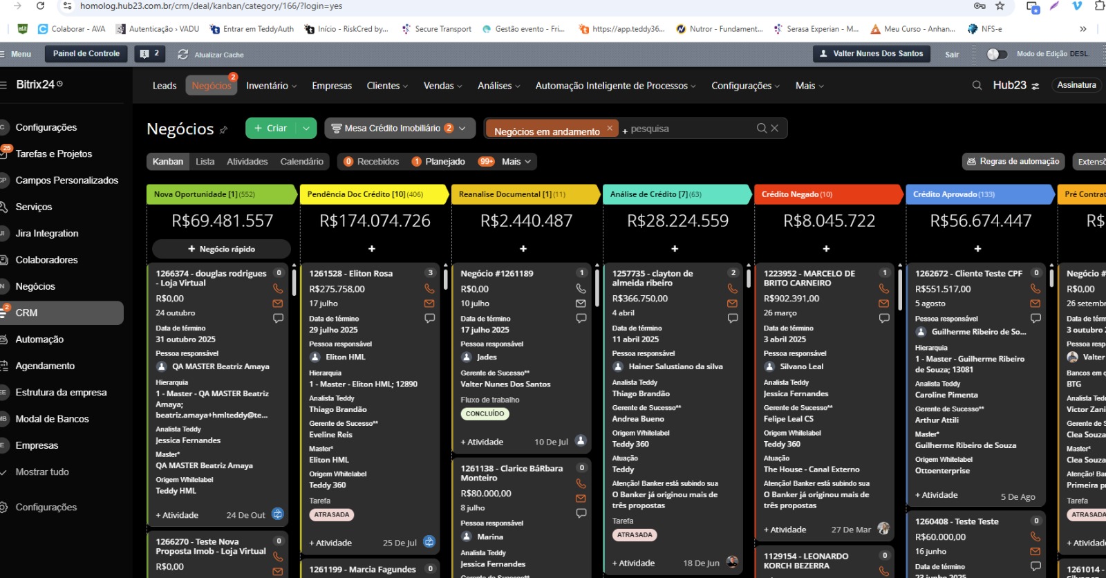The height and width of the screenshot is (578, 1106).
Task: Click the plus icon under Reanalise Documental total
Action: click(523, 248)
